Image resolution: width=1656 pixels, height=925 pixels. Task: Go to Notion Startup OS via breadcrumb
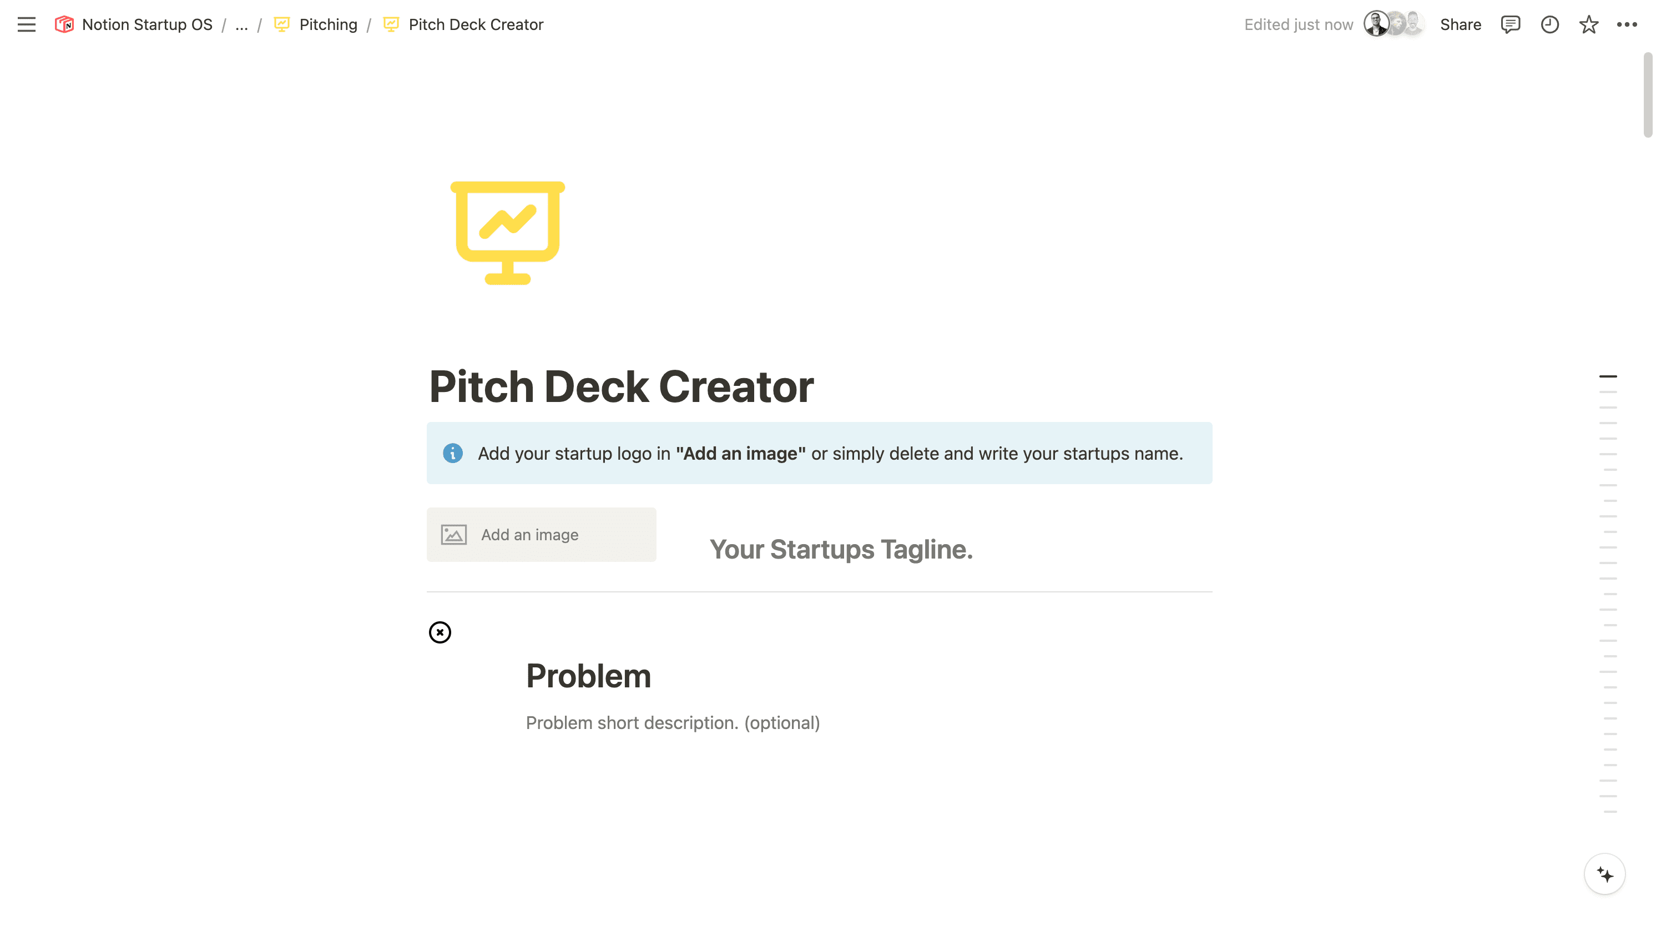147,24
